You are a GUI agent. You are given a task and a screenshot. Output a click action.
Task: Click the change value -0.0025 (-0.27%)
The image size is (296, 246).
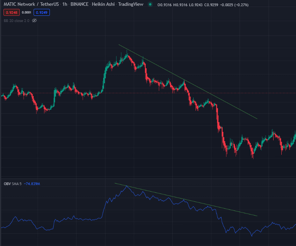(x=234, y=5)
